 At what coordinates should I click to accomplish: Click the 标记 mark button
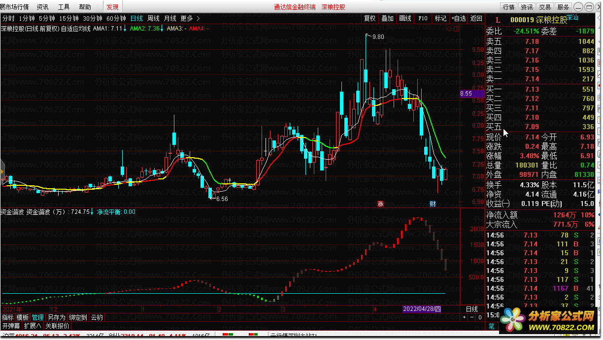click(440, 18)
